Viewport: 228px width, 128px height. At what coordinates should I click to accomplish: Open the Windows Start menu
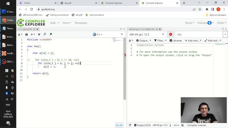[x=8, y=4]
